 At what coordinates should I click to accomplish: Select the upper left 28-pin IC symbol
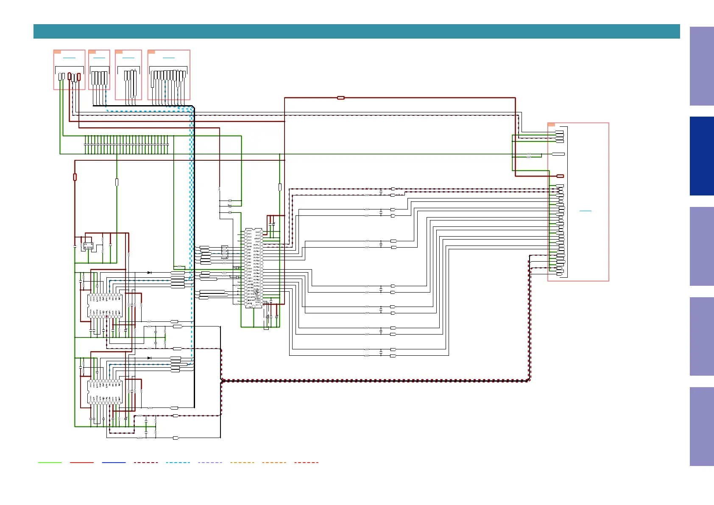105,305
